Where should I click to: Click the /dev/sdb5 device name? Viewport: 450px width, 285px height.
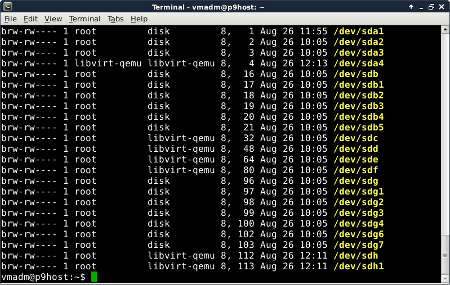point(359,128)
